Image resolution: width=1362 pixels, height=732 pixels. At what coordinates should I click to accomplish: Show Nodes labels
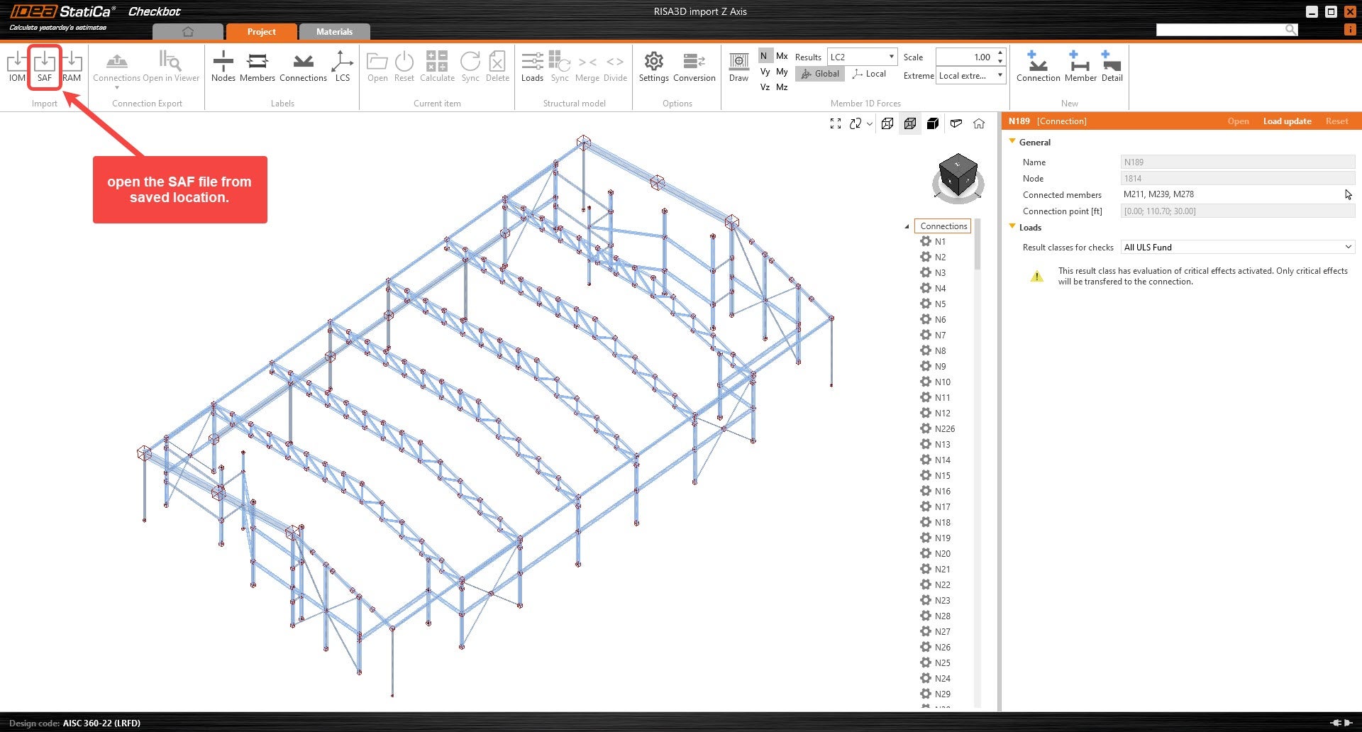click(223, 67)
